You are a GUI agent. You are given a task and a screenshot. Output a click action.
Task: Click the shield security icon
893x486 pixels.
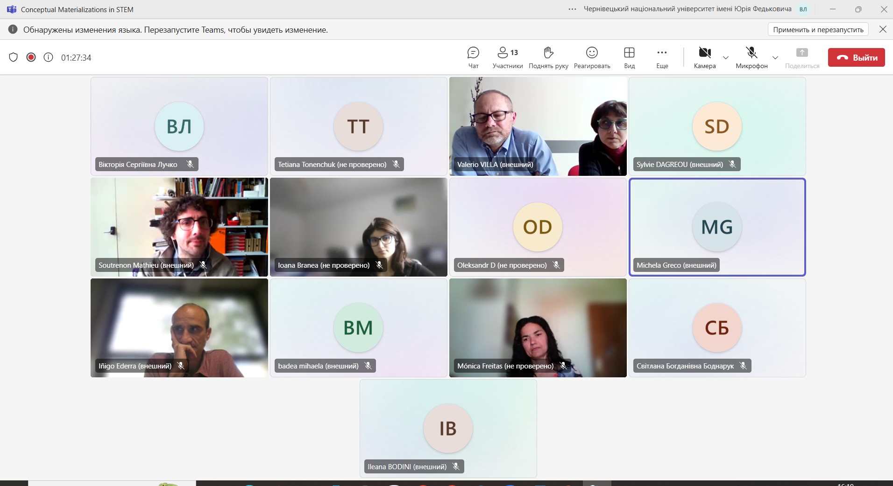tap(14, 57)
